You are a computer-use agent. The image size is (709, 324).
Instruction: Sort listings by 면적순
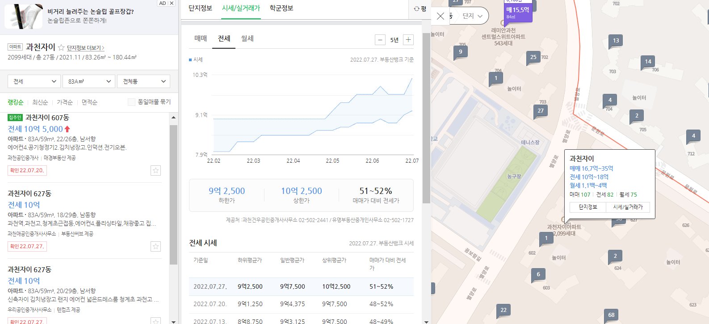pyautogui.click(x=89, y=102)
